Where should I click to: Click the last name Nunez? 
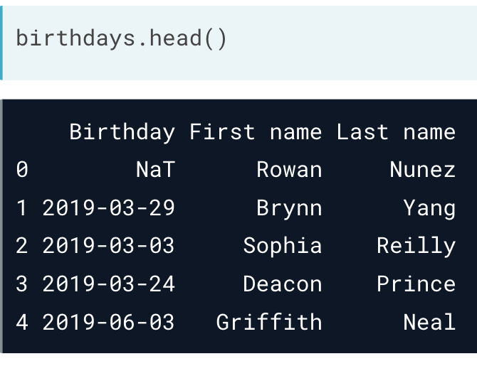(x=422, y=170)
